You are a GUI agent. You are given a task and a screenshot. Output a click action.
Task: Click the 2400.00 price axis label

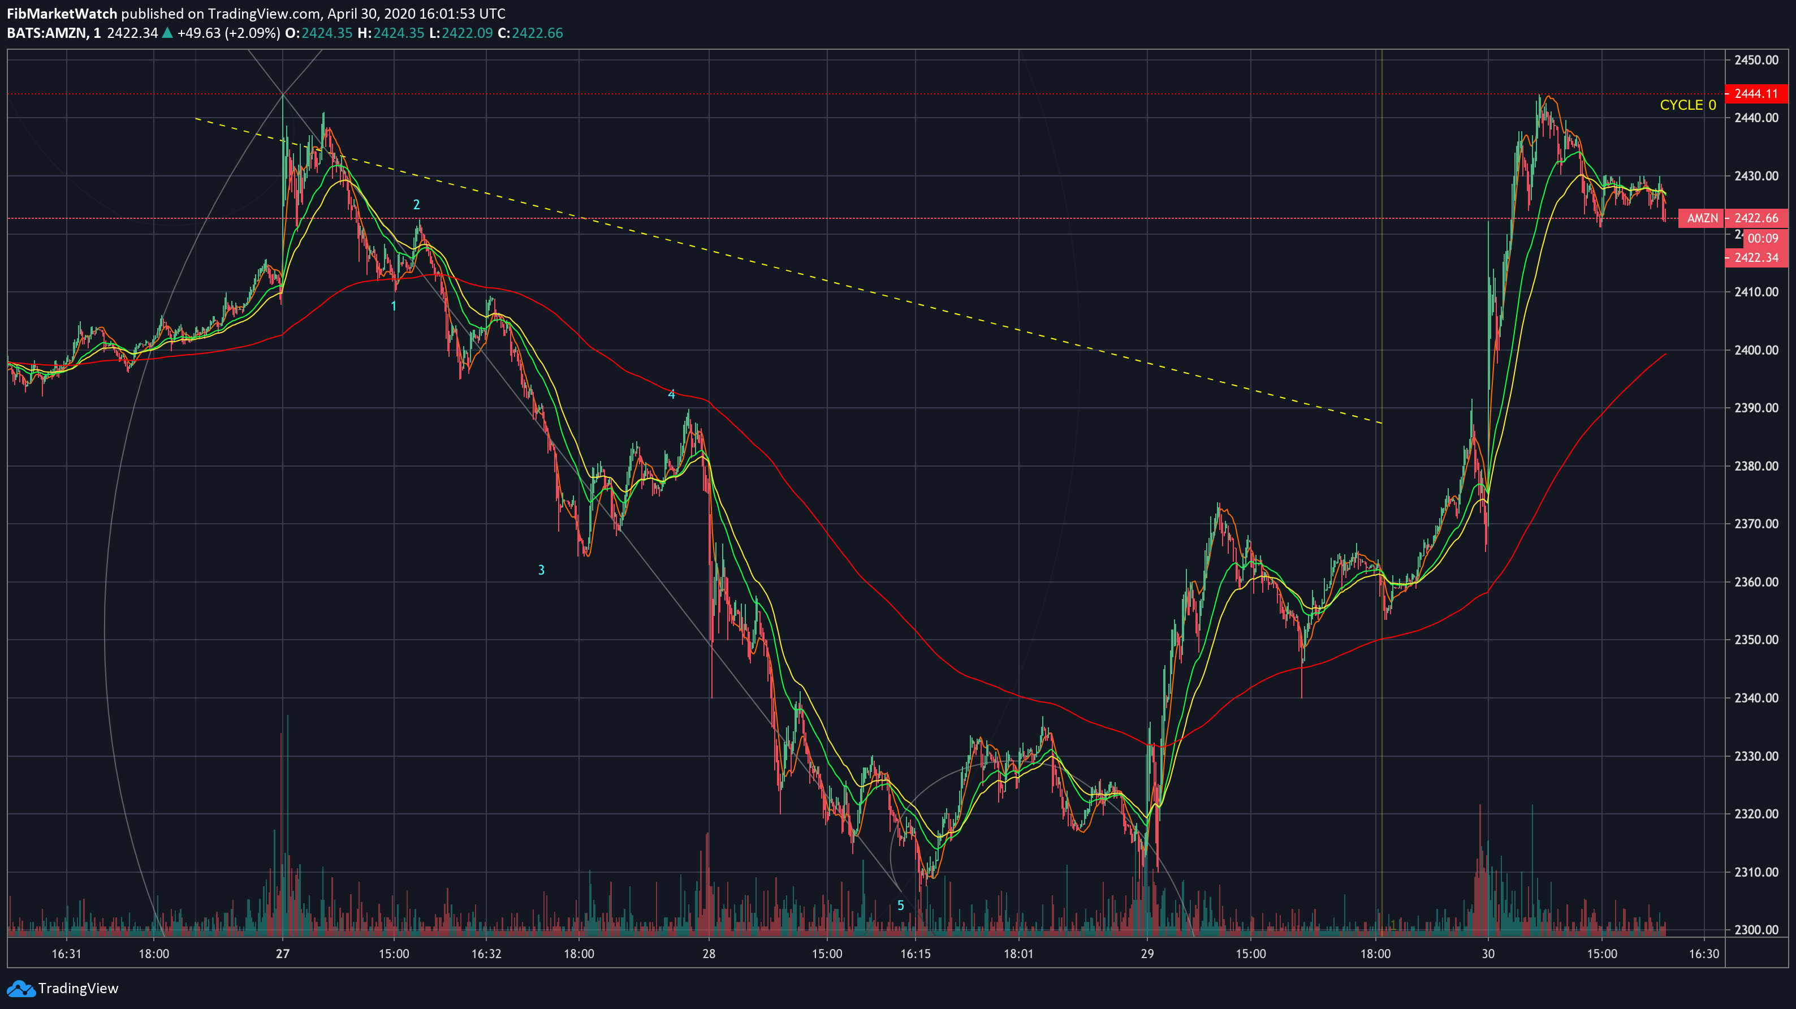[x=1756, y=350]
